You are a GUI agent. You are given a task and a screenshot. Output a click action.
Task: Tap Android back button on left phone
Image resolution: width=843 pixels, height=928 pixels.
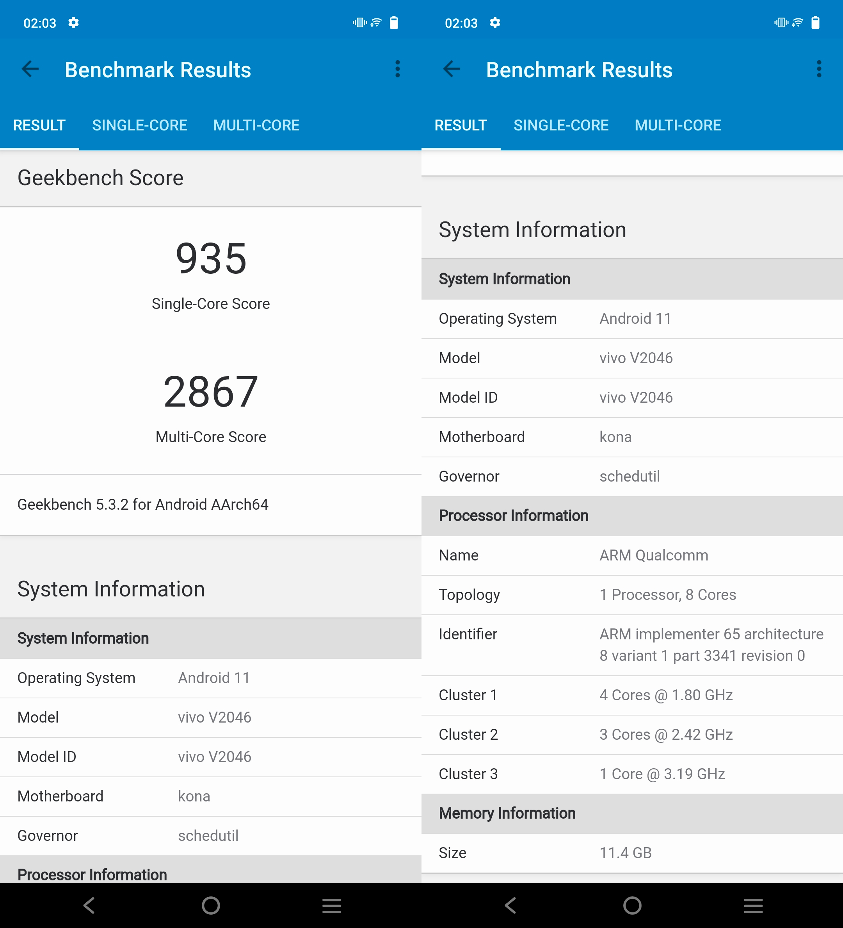[89, 905]
